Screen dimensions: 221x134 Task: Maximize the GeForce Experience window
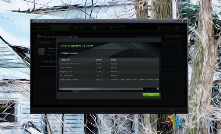click(x=182, y=21)
